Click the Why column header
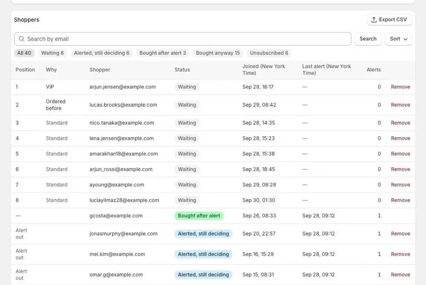Screen dimensions: 426x285 [x=51, y=69]
